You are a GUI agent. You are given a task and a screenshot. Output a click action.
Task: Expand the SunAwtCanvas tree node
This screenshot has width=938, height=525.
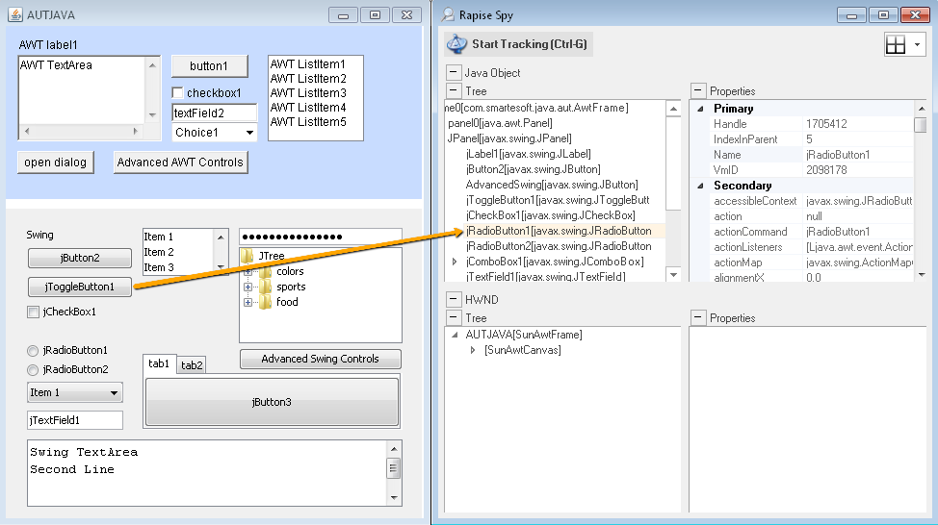(473, 350)
